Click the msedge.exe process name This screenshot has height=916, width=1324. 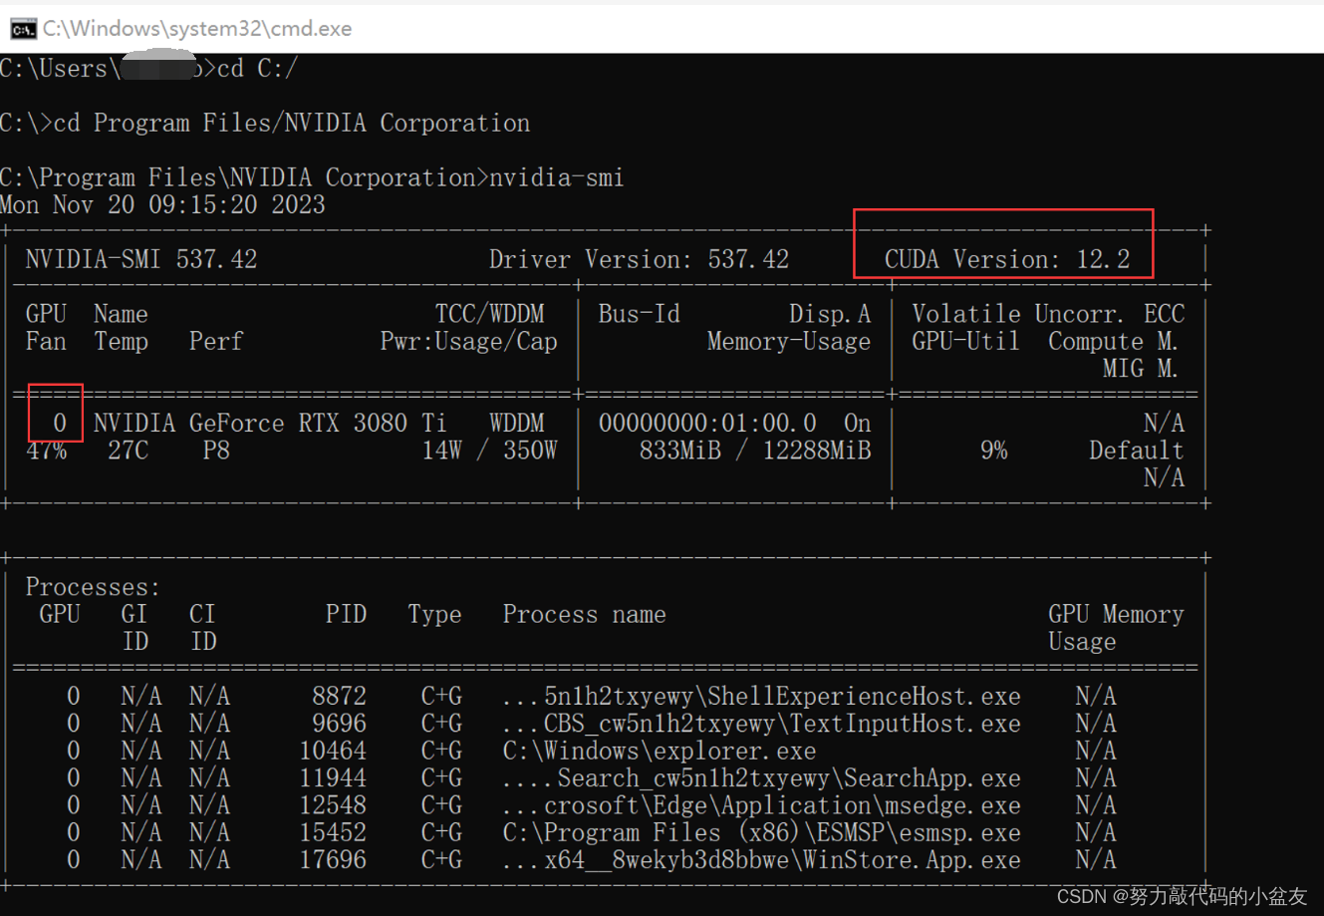coord(761,805)
